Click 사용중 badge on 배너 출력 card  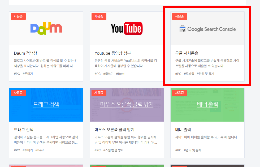[180, 93]
